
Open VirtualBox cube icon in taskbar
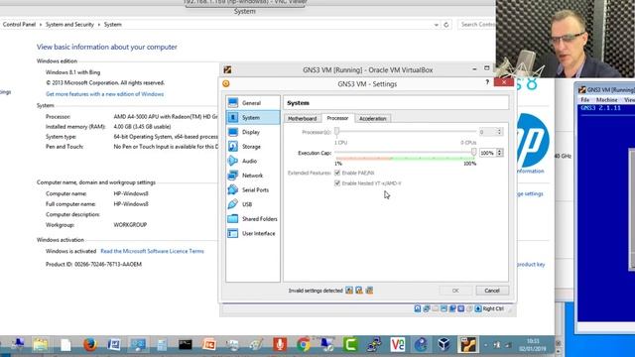click(x=444, y=344)
